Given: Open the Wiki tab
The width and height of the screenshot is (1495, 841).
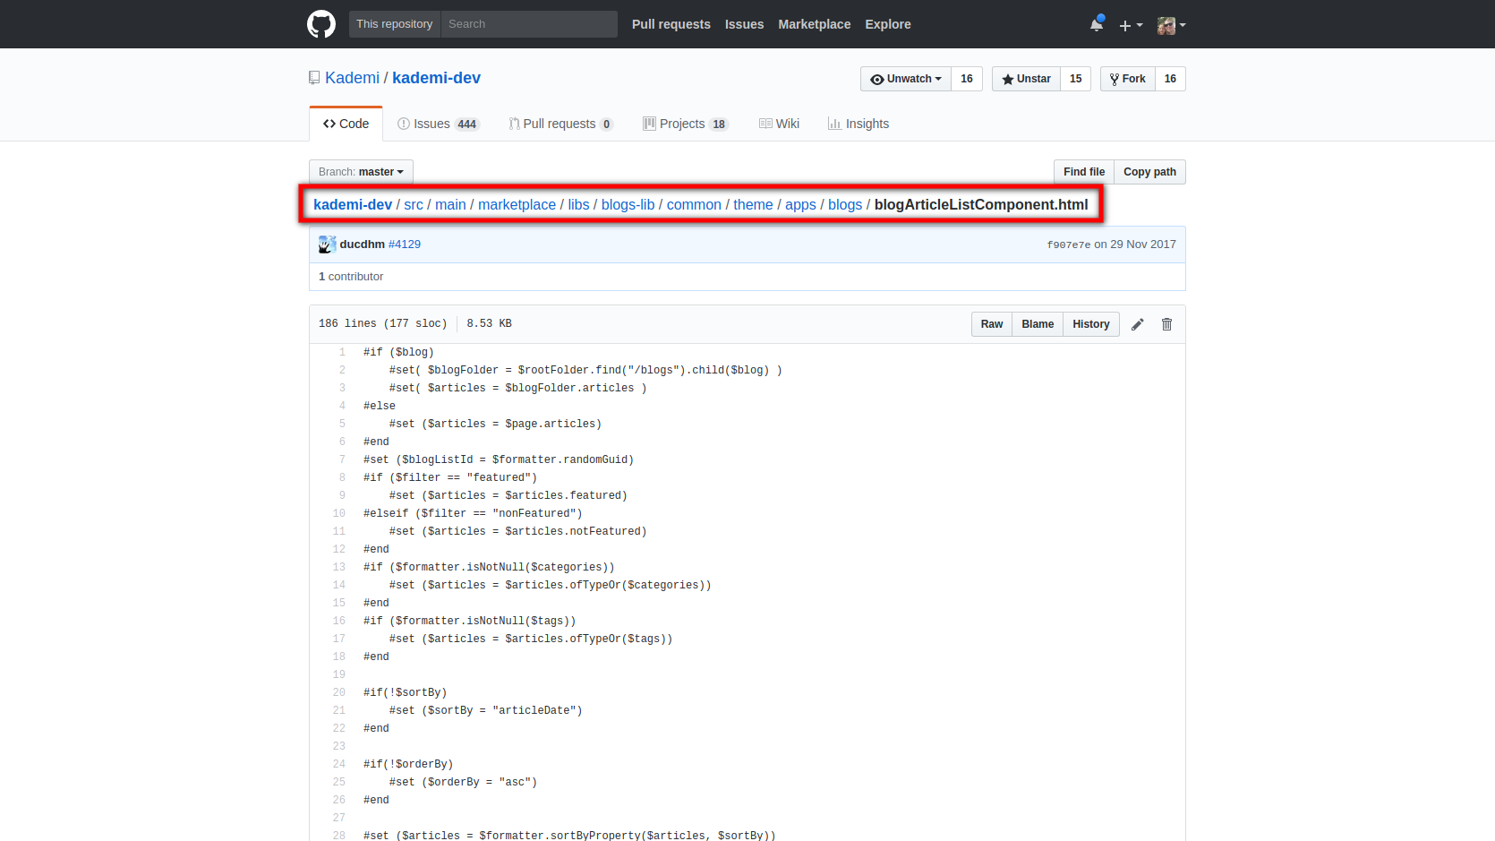Looking at the screenshot, I should (x=779, y=124).
